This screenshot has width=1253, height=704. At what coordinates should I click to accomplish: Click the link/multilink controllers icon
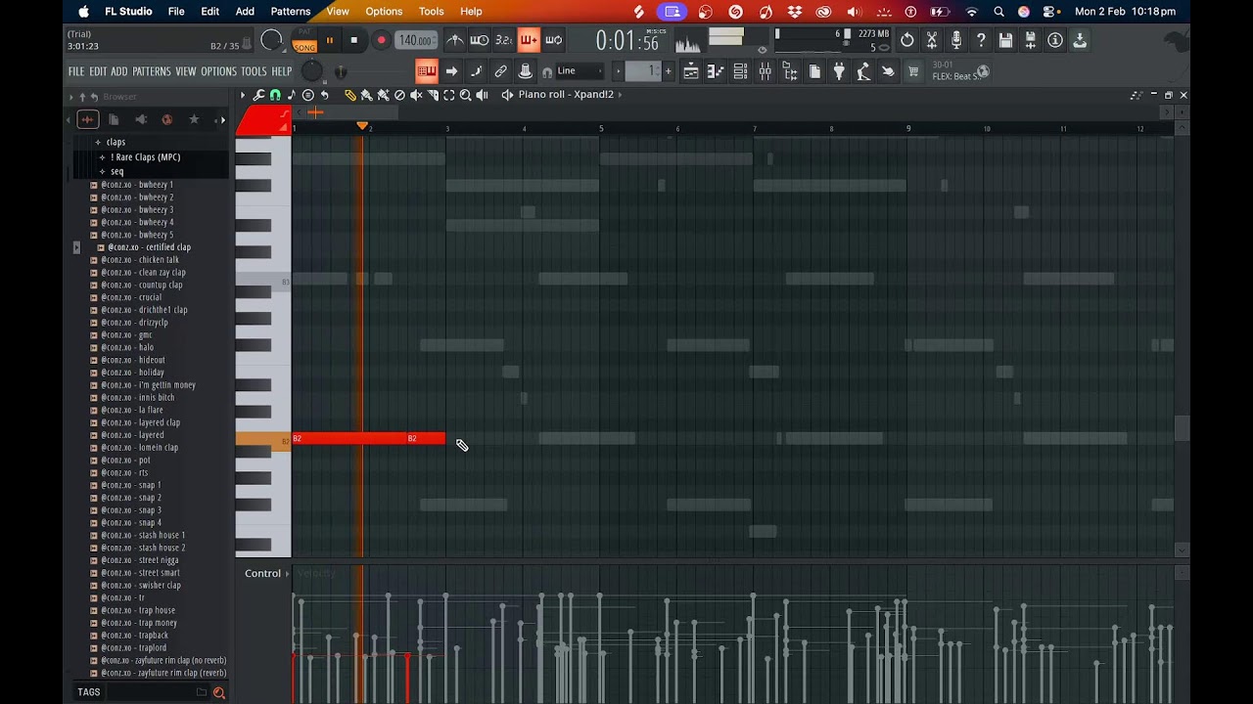pos(500,70)
